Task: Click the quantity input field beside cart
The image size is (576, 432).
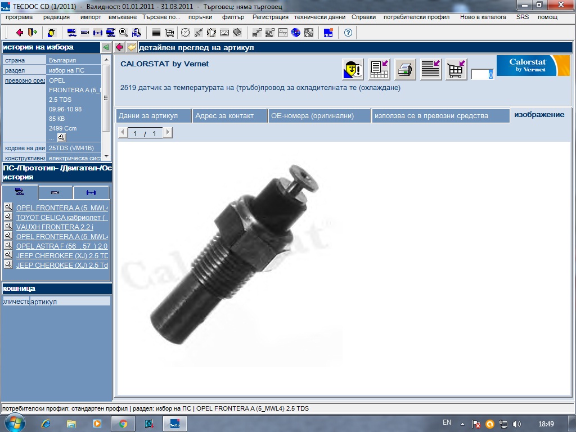Action: click(x=482, y=75)
